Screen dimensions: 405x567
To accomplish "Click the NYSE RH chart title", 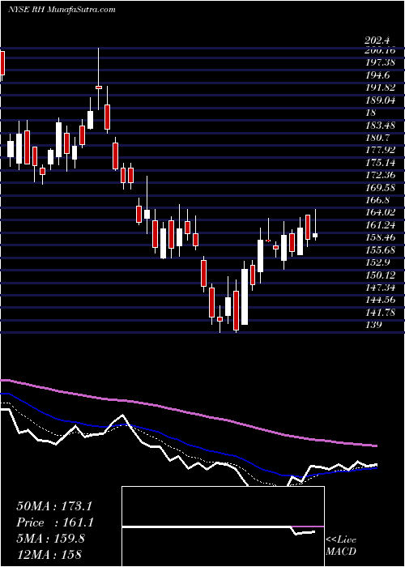I will click(x=61, y=10).
